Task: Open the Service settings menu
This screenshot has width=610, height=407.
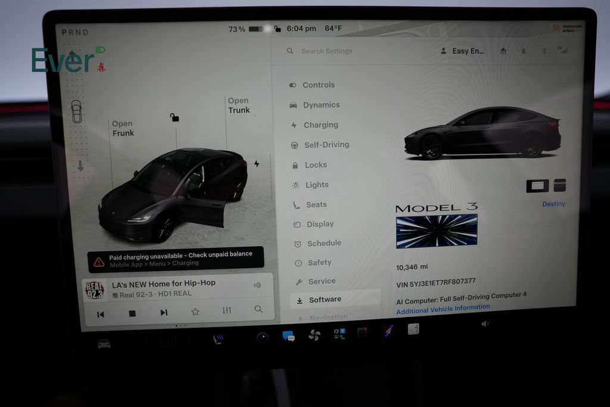Action: click(316, 281)
